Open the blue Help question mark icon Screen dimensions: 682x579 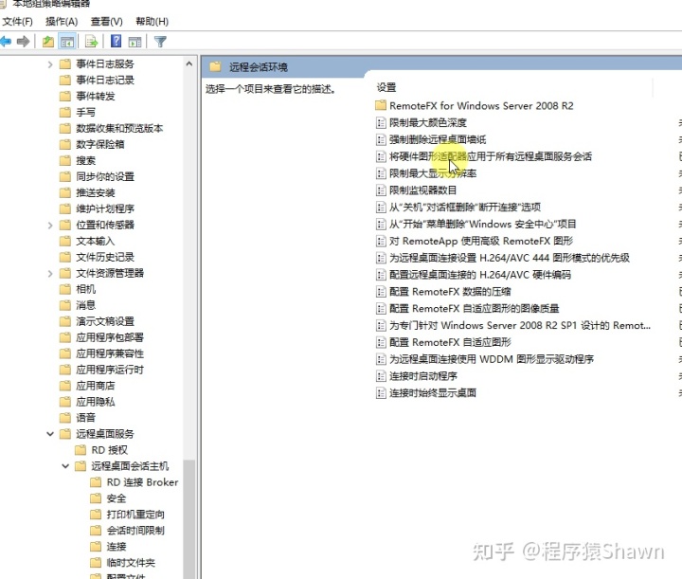click(116, 42)
